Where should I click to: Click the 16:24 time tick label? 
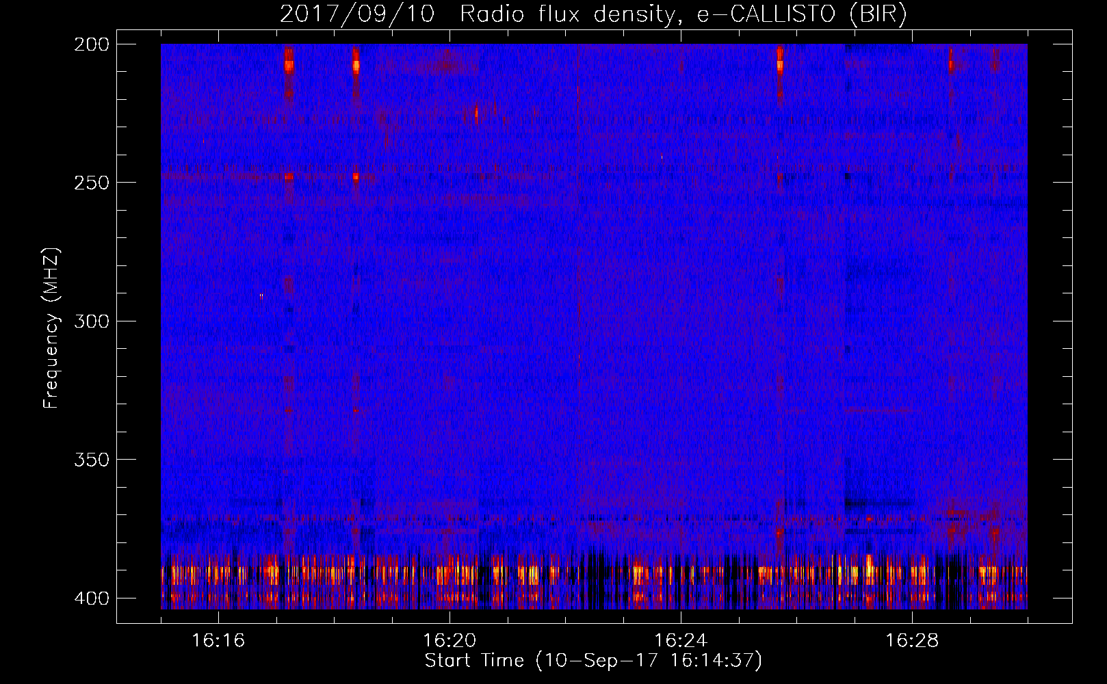(x=681, y=641)
